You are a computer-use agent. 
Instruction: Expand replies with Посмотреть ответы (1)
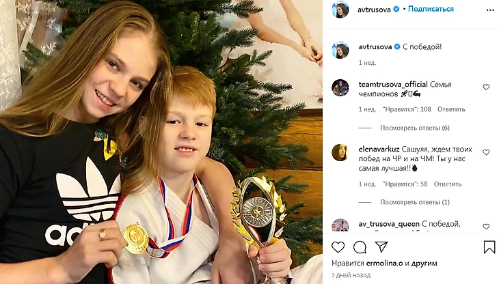click(x=415, y=202)
